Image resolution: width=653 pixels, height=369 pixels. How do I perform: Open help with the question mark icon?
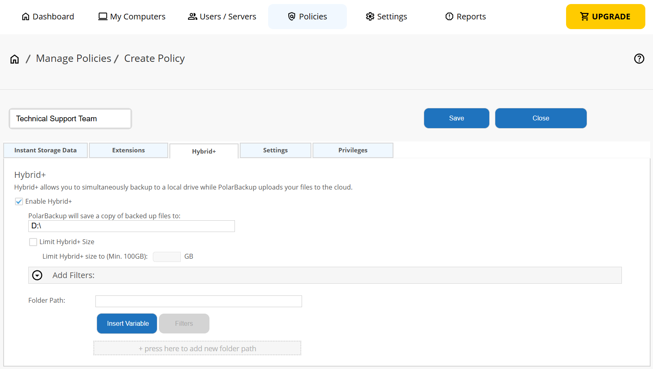point(639,59)
